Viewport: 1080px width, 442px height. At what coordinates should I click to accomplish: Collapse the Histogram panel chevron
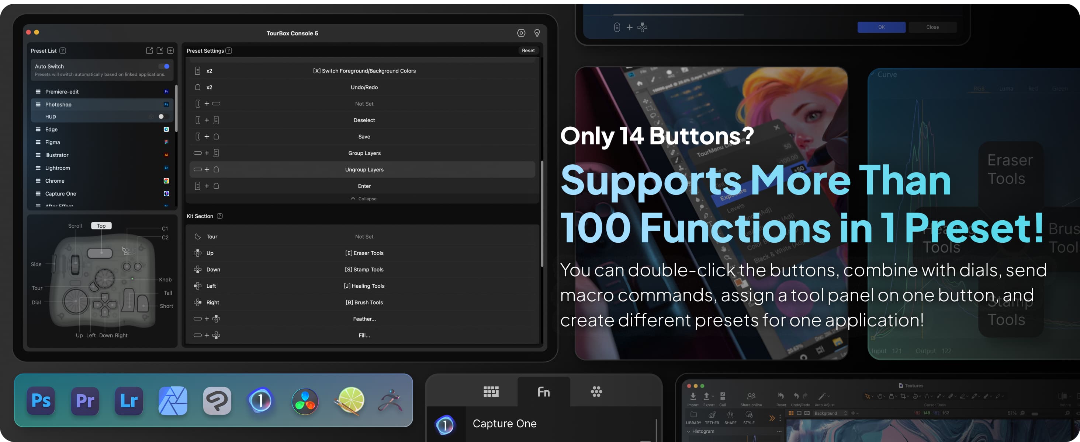(688, 432)
